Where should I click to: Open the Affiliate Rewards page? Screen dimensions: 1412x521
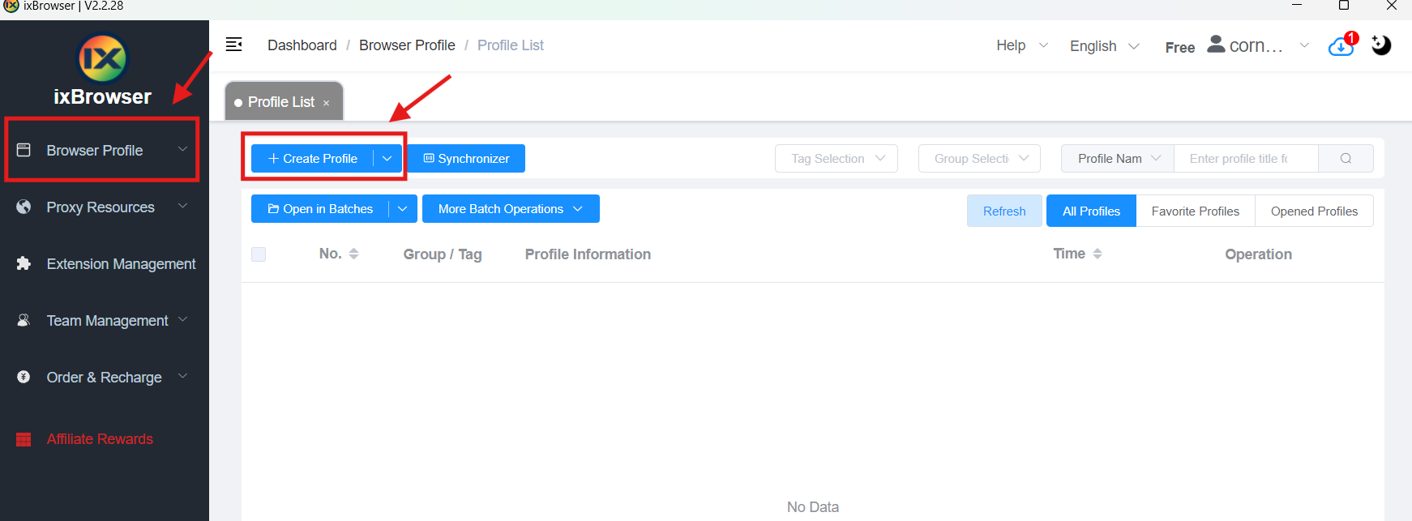pyautogui.click(x=99, y=439)
